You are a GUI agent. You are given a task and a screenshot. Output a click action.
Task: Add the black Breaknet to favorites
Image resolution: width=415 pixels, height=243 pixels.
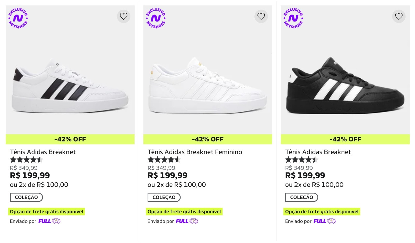[x=399, y=16]
